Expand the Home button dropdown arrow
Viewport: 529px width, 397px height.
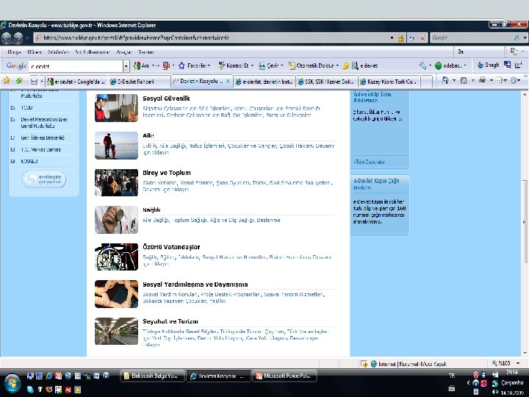coord(454,80)
